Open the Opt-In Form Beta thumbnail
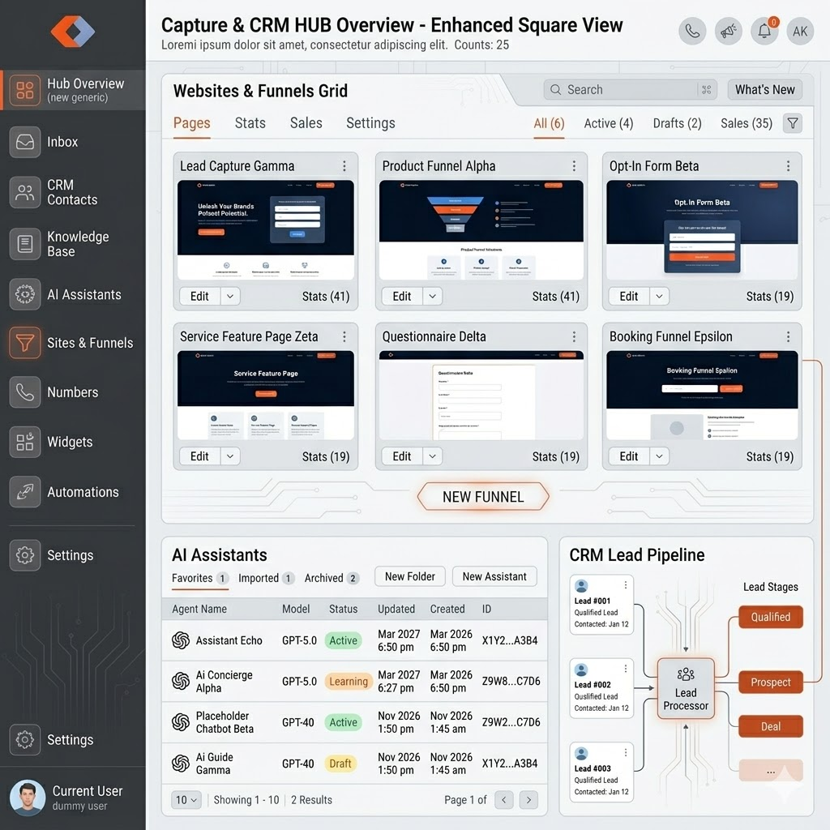830x830 pixels. click(x=702, y=229)
